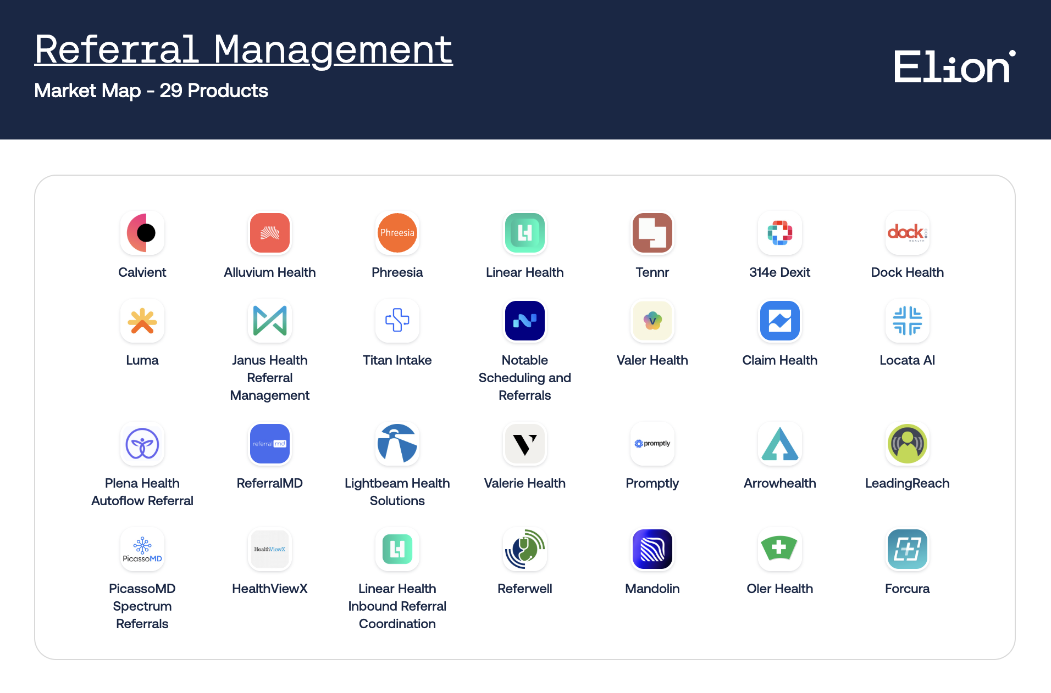Open Janus Health Referral Management icon
Viewport: 1051px width, 693px height.
click(x=270, y=321)
